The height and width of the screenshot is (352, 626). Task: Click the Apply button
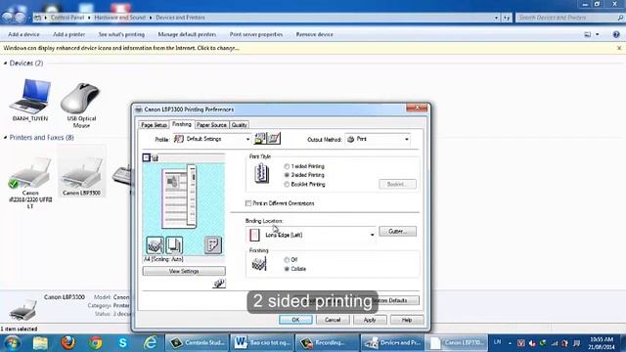[370, 320]
